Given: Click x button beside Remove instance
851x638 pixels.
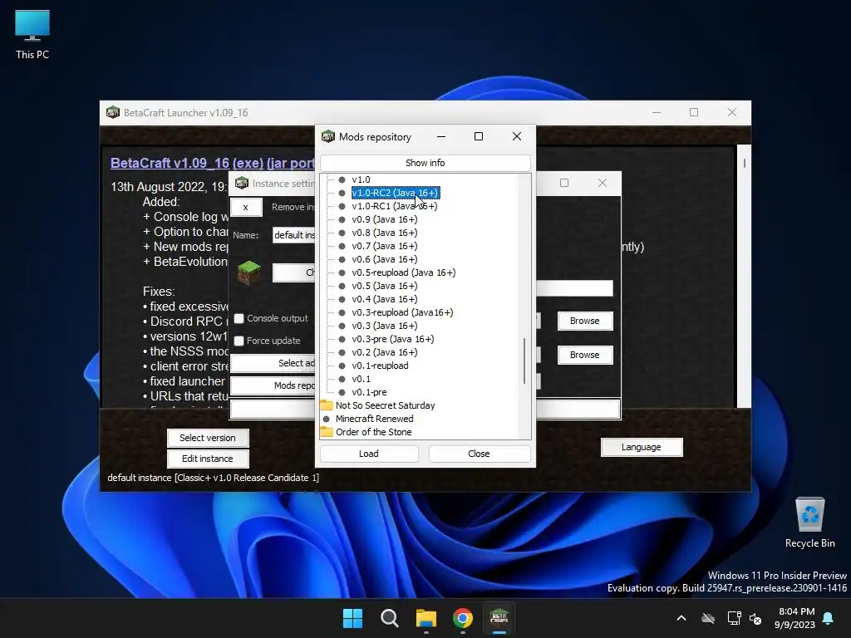Looking at the screenshot, I should point(246,207).
